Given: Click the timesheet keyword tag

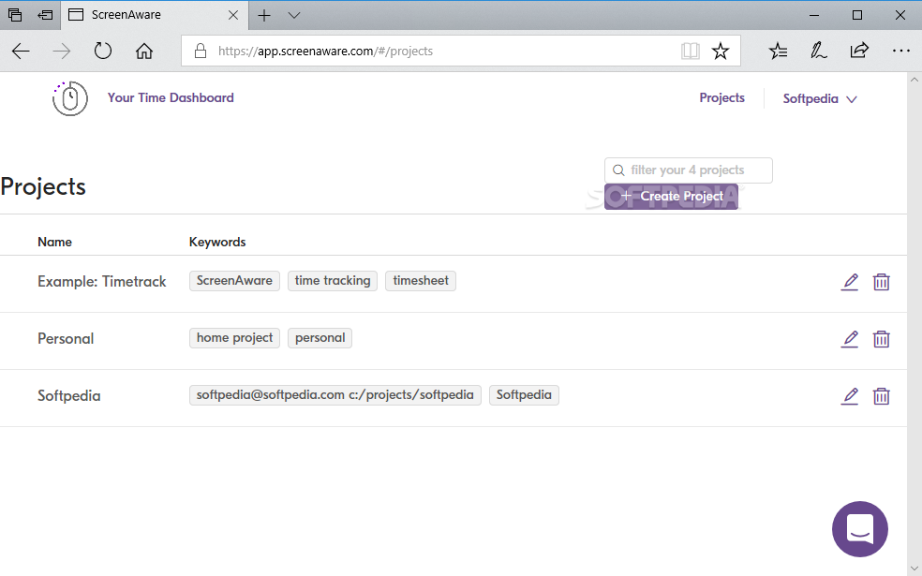Looking at the screenshot, I should pos(421,281).
